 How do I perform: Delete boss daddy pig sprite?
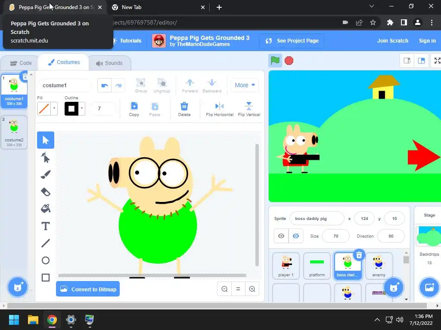[x=359, y=255]
